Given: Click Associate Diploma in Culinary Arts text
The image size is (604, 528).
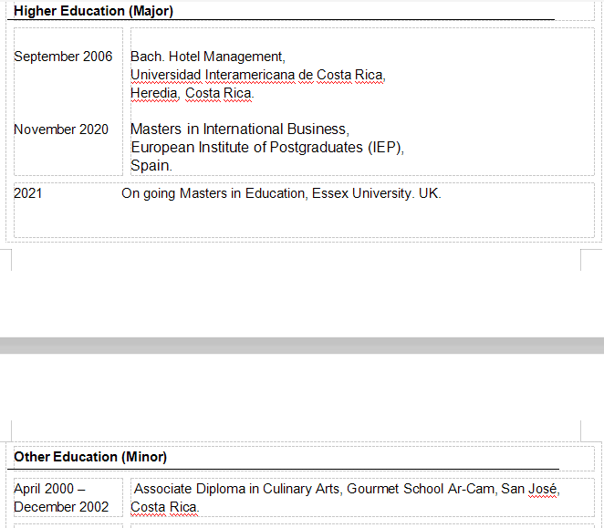Looking at the screenshot, I should point(237,489).
